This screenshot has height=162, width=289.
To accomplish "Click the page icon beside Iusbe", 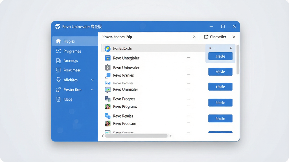I will point(58,99).
